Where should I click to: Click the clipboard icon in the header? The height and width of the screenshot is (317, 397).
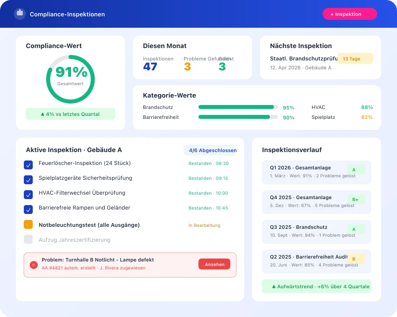[19, 14]
